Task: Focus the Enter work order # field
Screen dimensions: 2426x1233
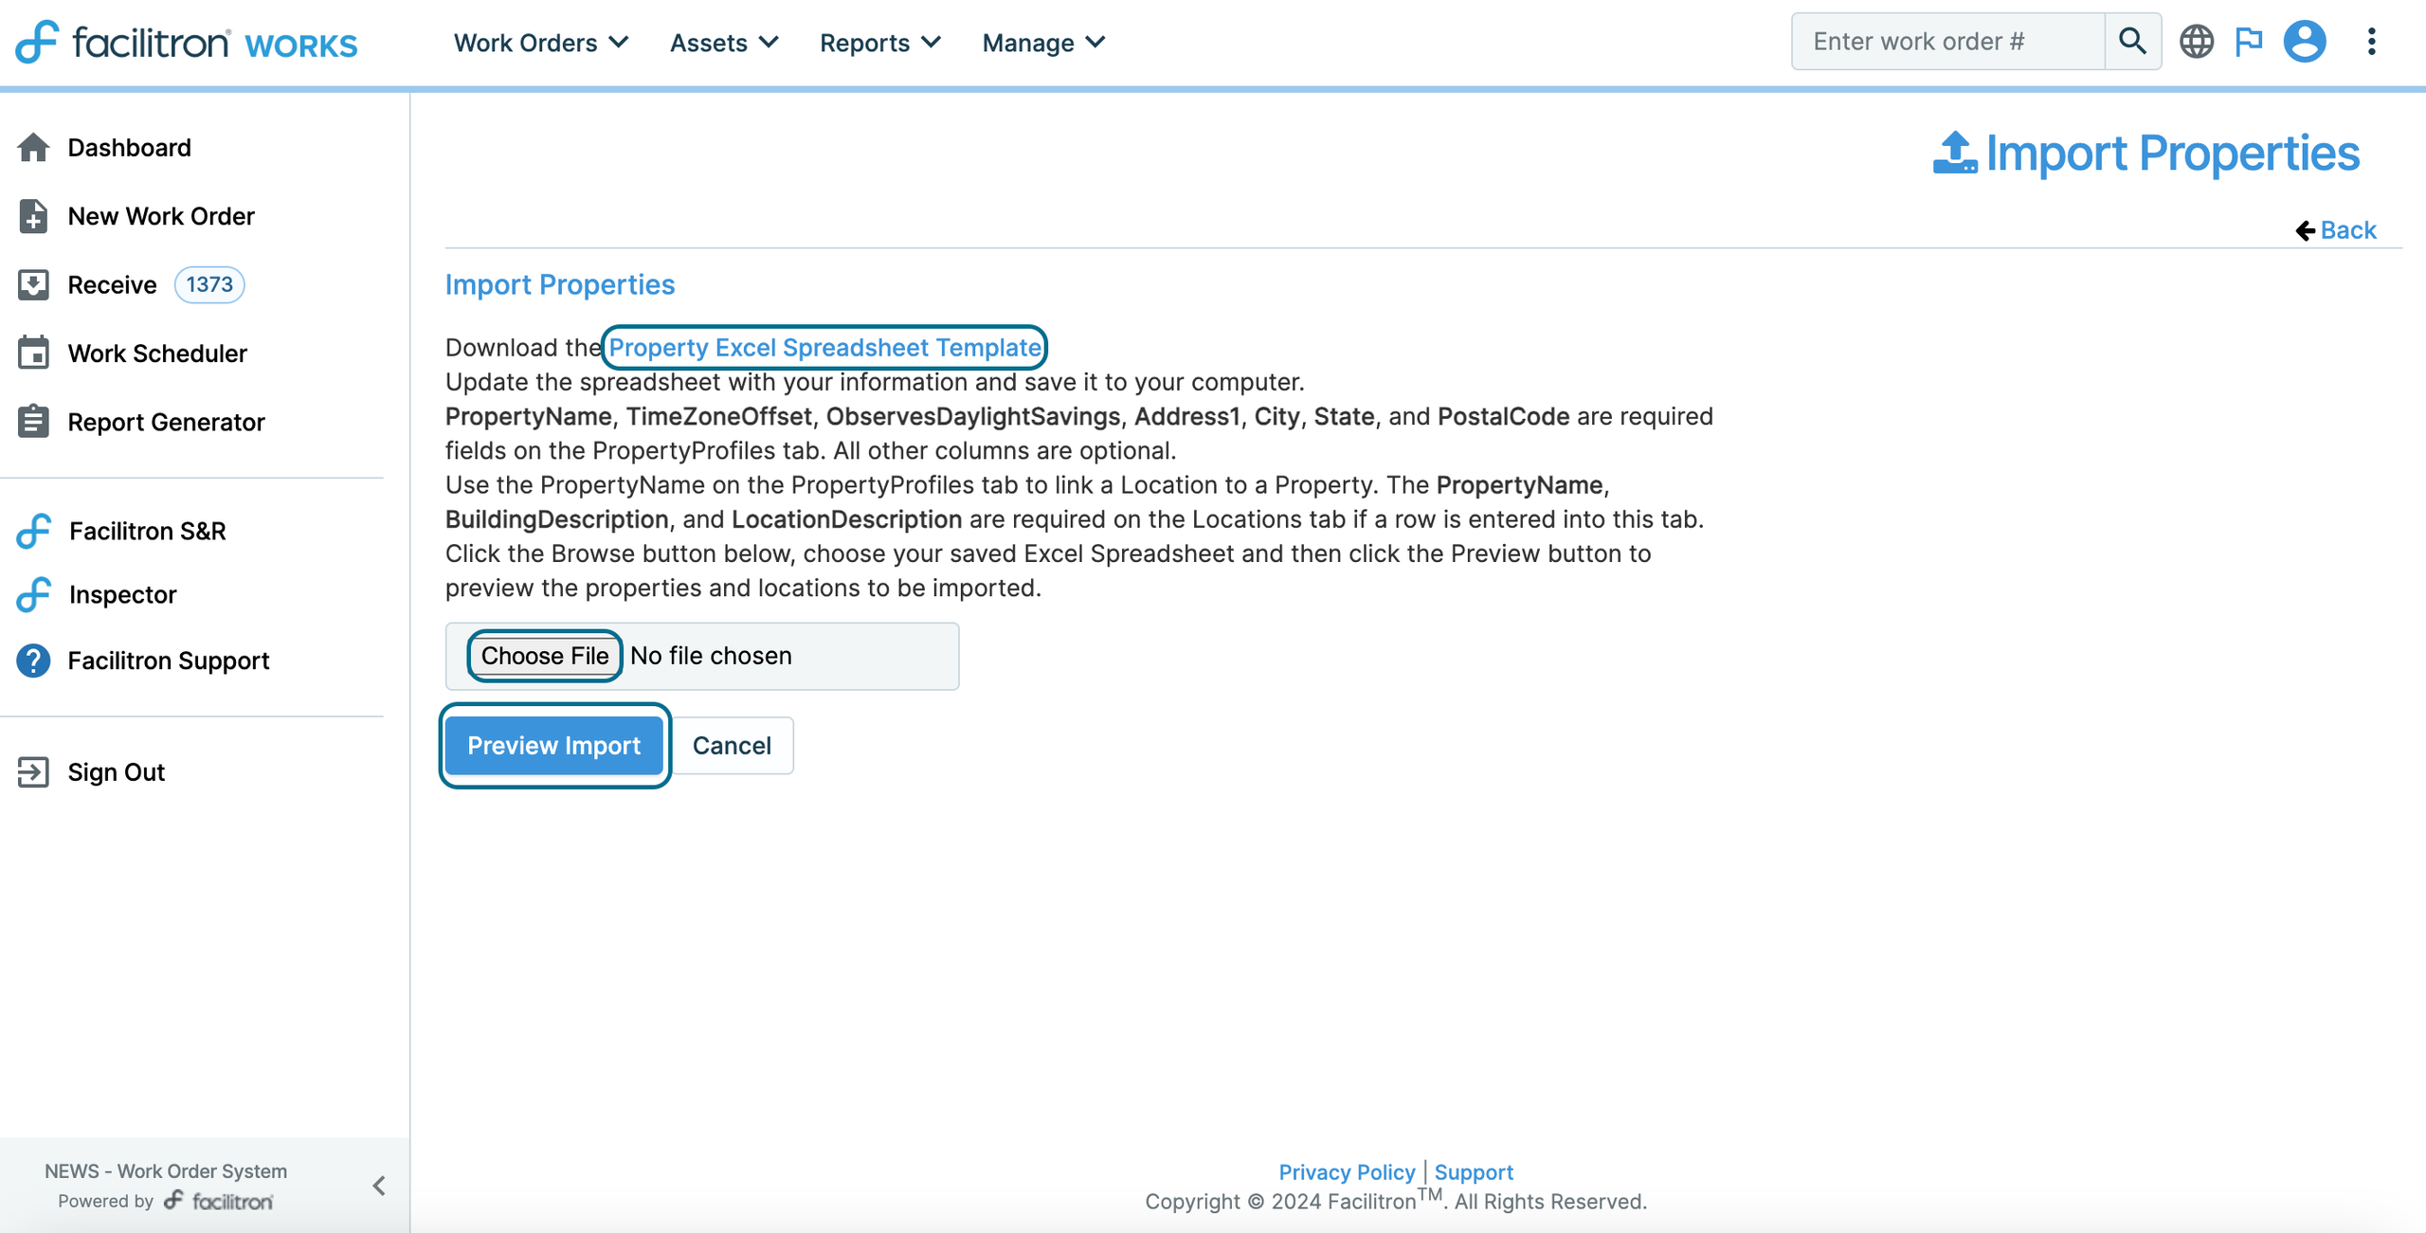Action: pyautogui.click(x=1947, y=42)
